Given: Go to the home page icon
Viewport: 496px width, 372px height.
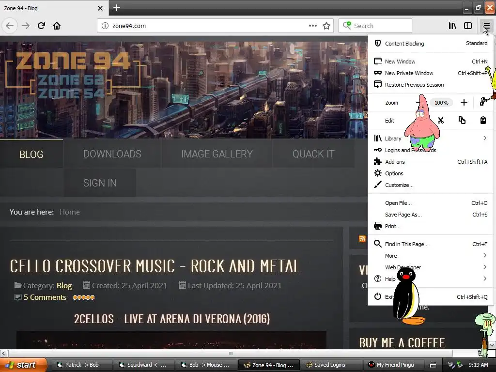Looking at the screenshot, I should coord(57,26).
